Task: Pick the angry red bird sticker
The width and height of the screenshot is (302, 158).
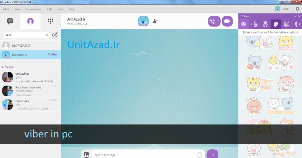Action: pyautogui.click(x=254, y=106)
